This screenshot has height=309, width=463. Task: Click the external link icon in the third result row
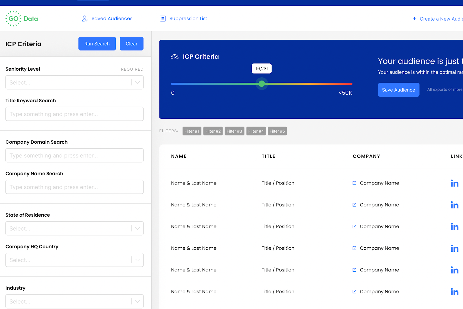(354, 226)
